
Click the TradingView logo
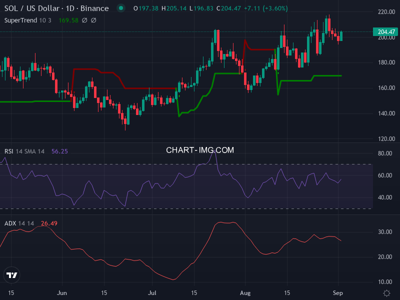click(x=11, y=275)
